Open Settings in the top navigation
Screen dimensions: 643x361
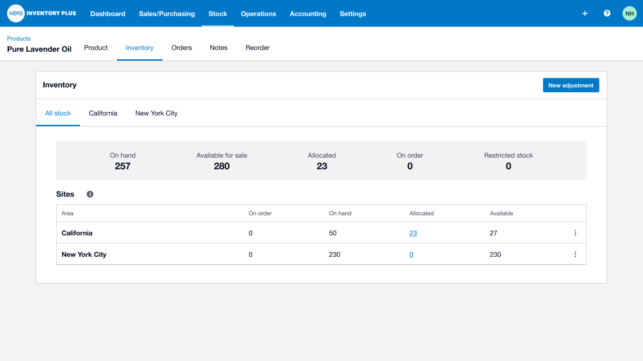tap(352, 14)
